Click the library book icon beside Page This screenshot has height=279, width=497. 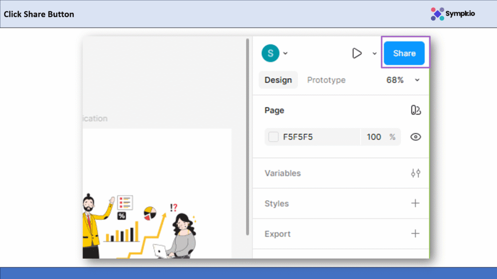pos(415,111)
